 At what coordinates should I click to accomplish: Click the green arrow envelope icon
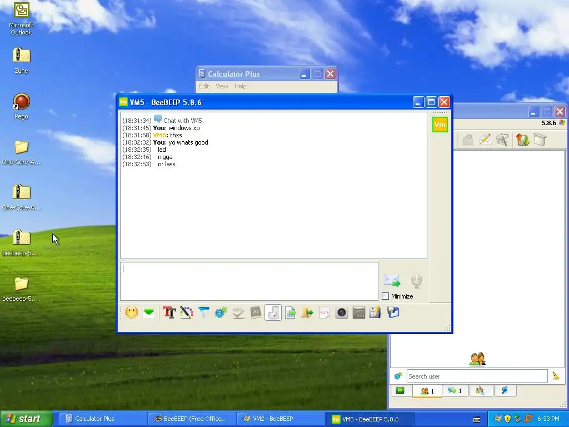tap(149, 312)
